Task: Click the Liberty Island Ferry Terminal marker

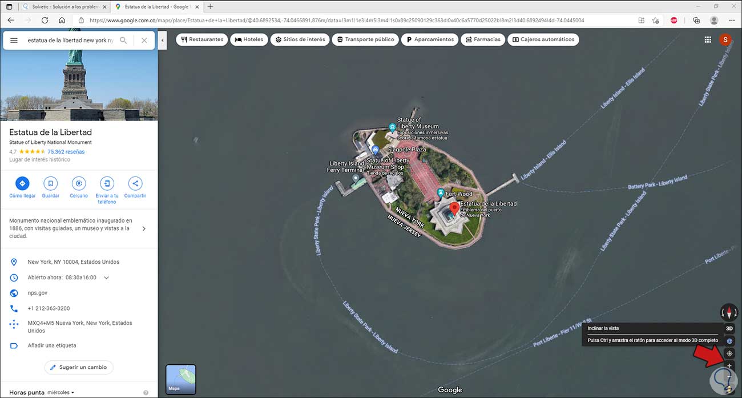Action: [356, 179]
